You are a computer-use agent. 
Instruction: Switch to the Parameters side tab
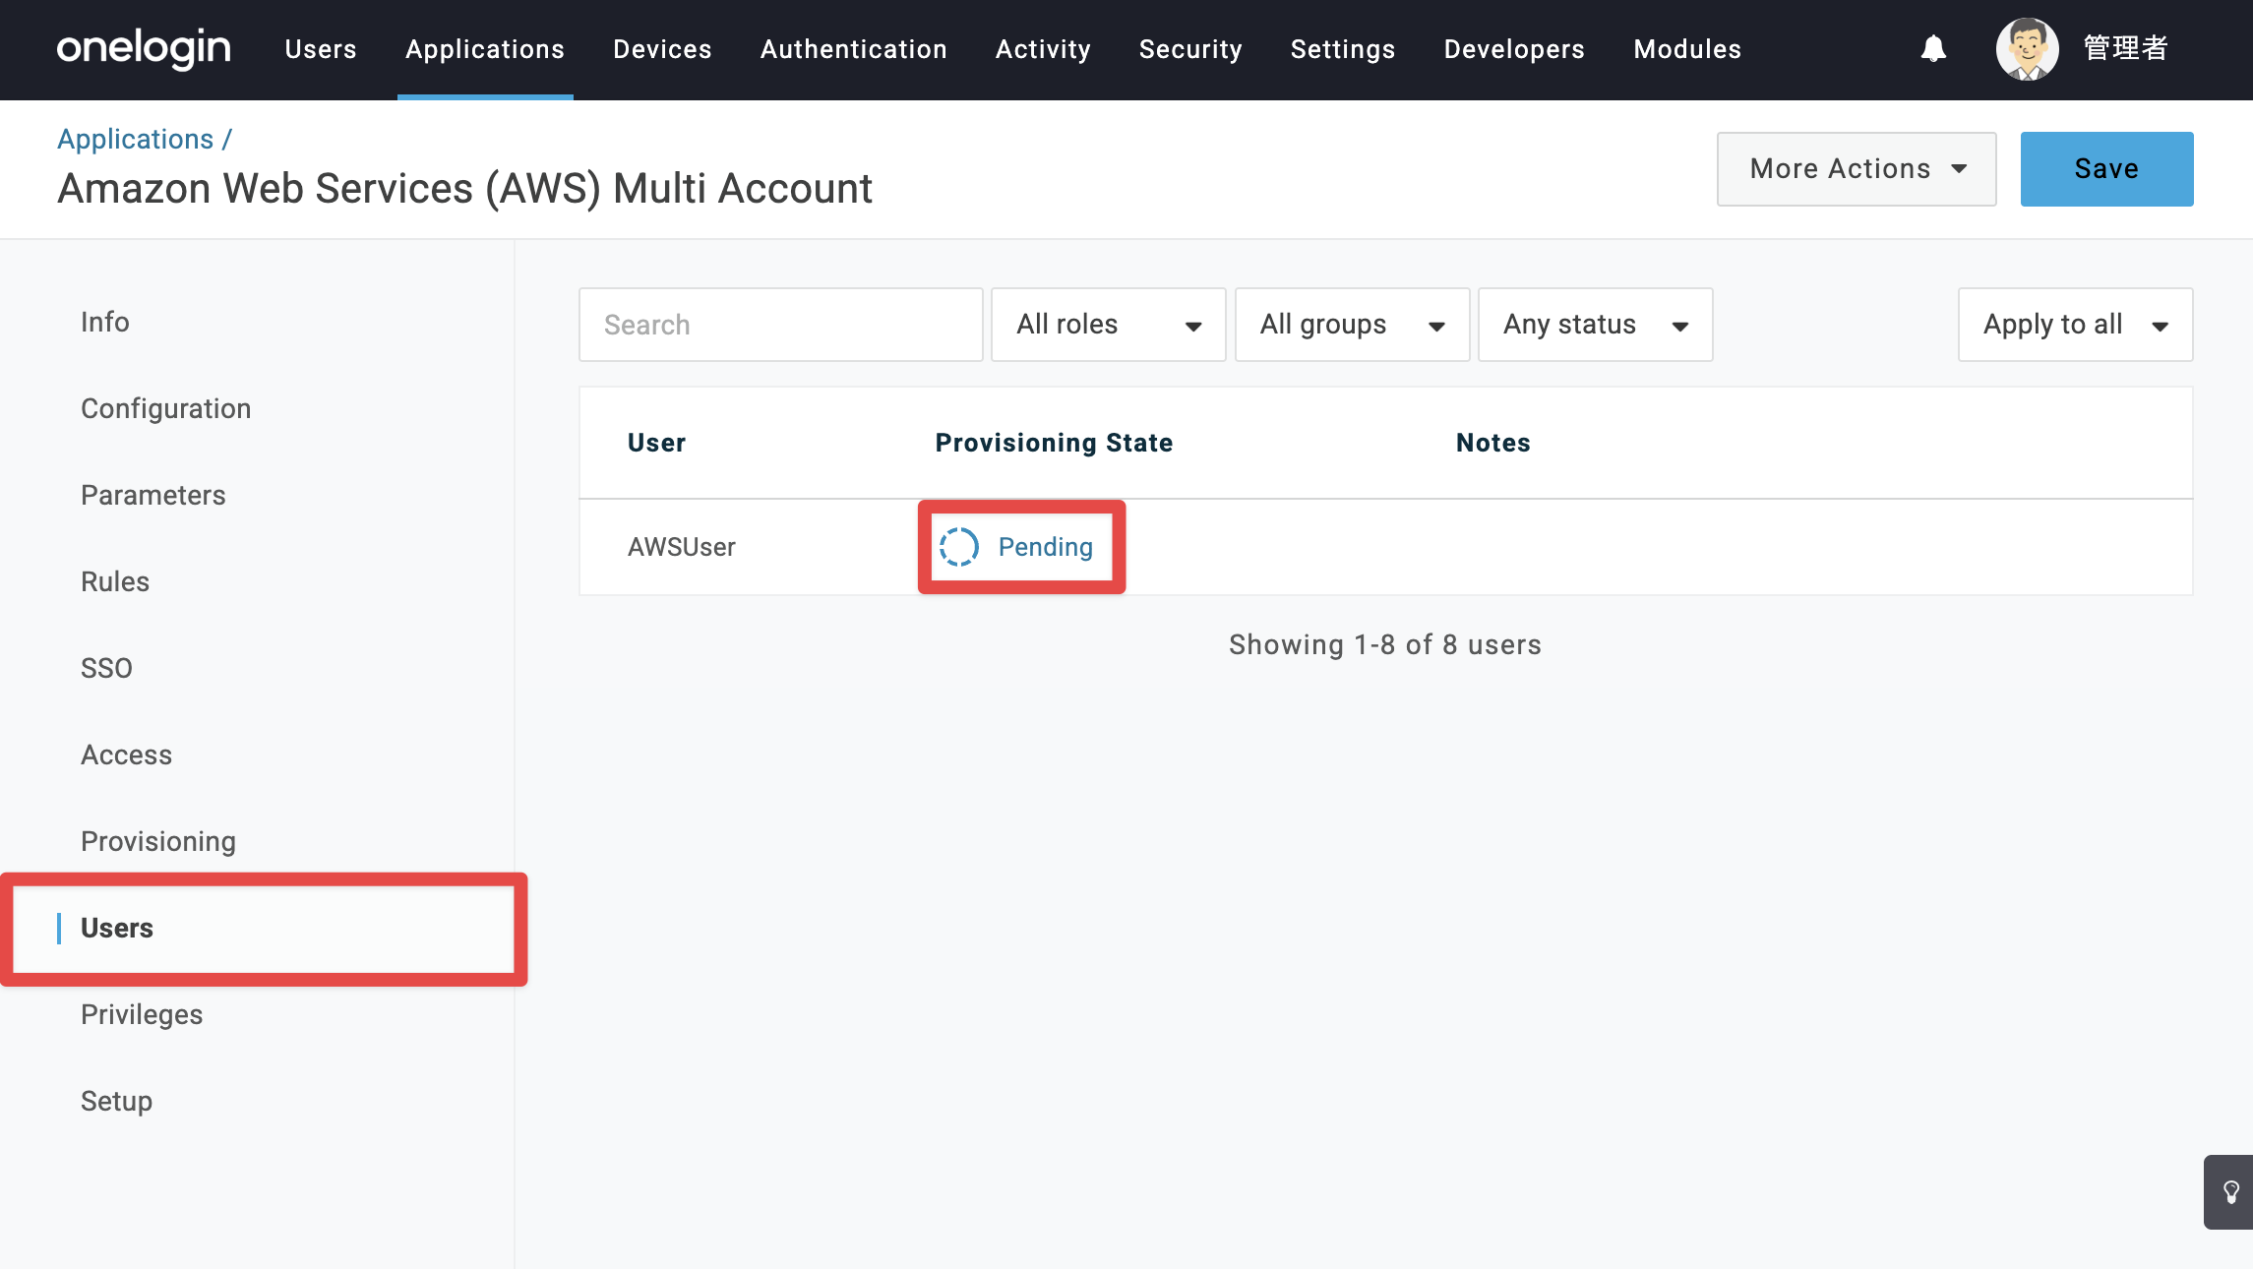point(153,495)
